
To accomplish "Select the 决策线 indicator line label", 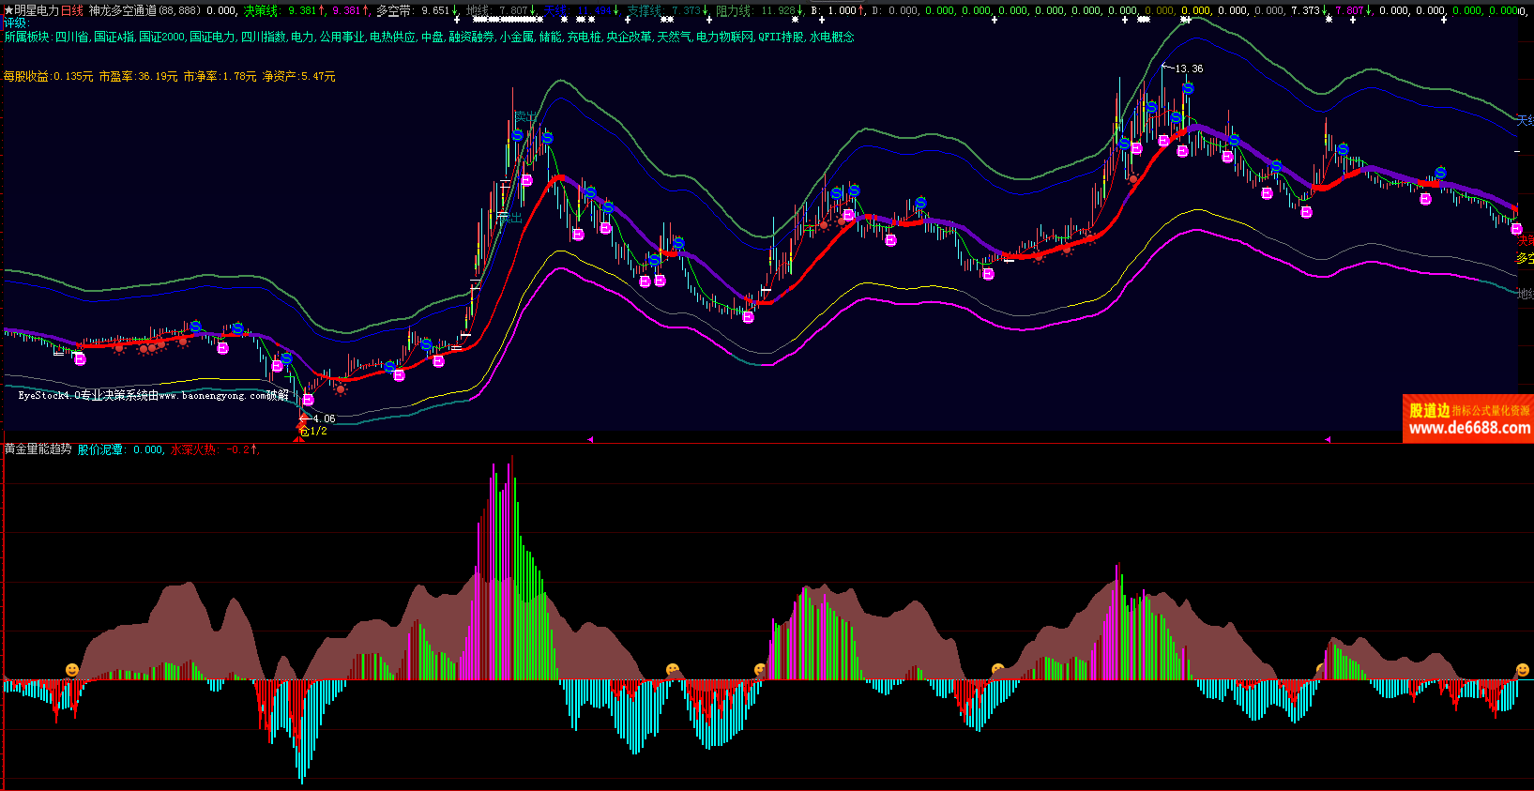I will point(262,10).
